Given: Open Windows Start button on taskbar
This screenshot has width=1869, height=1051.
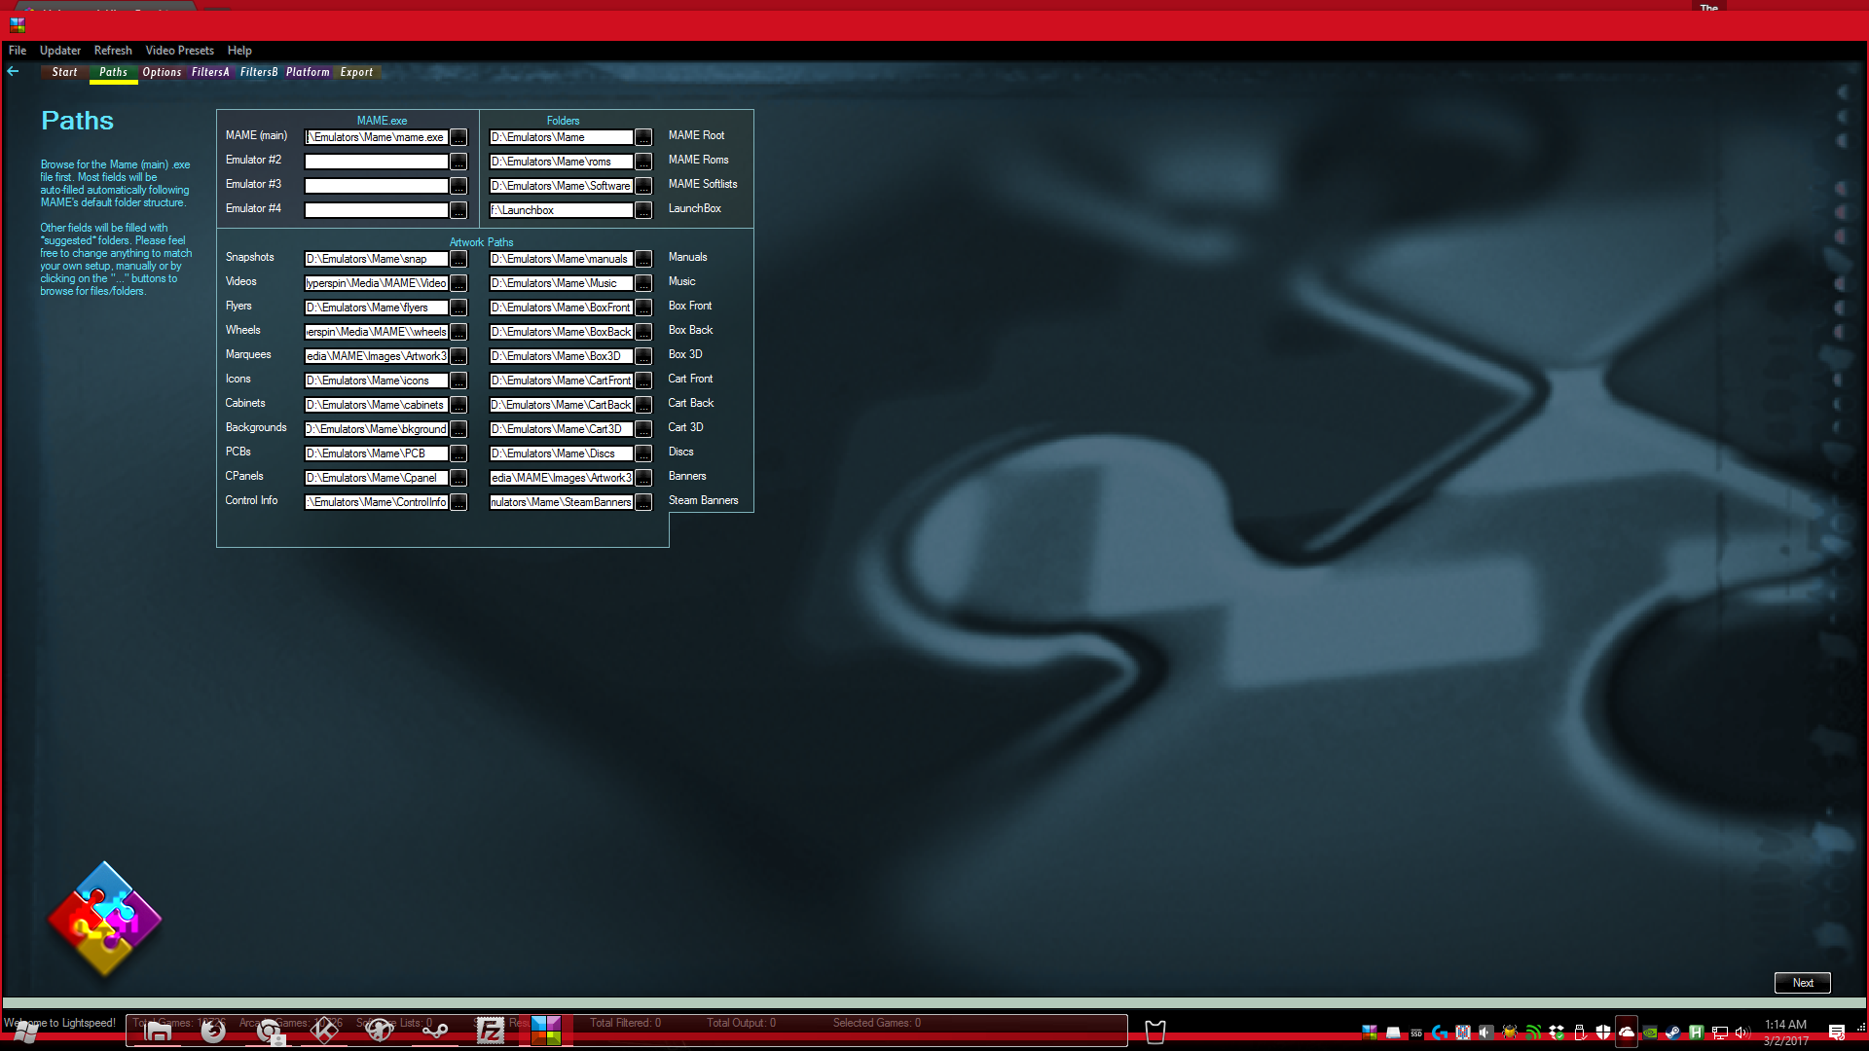Looking at the screenshot, I should click(26, 1032).
